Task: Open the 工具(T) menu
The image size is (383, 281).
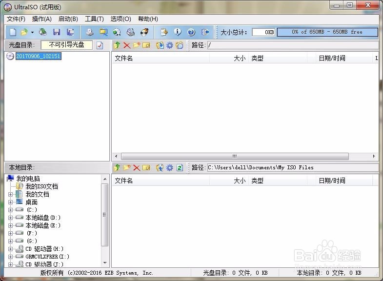Action: [x=94, y=19]
